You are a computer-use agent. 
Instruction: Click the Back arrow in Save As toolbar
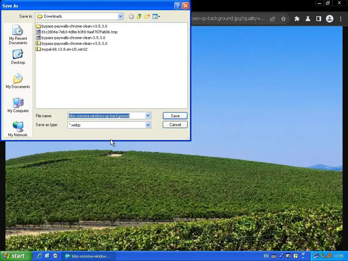131,16
